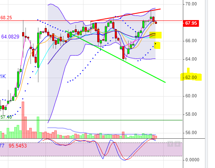Click the 66.00 price axis label
The height and width of the screenshot is (168, 215).
tap(191, 41)
